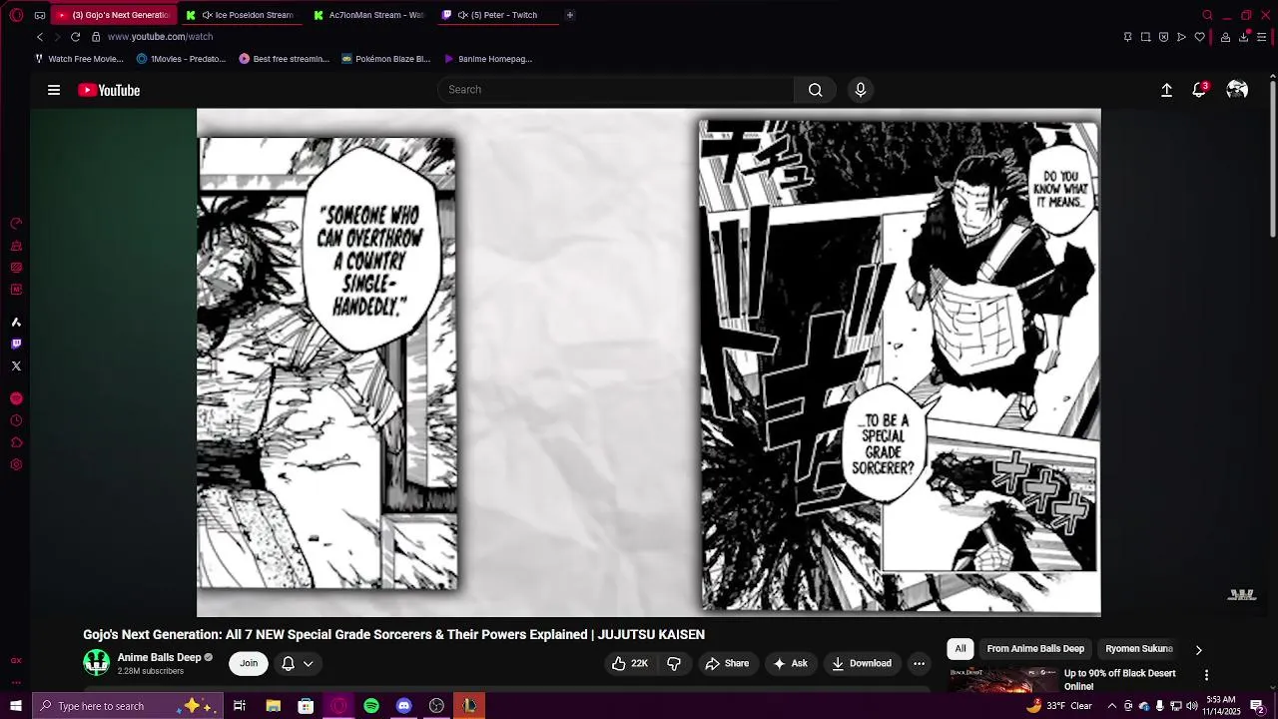Viewport: 1278px width, 719px height.
Task: Ask about this video
Action: 790,663
